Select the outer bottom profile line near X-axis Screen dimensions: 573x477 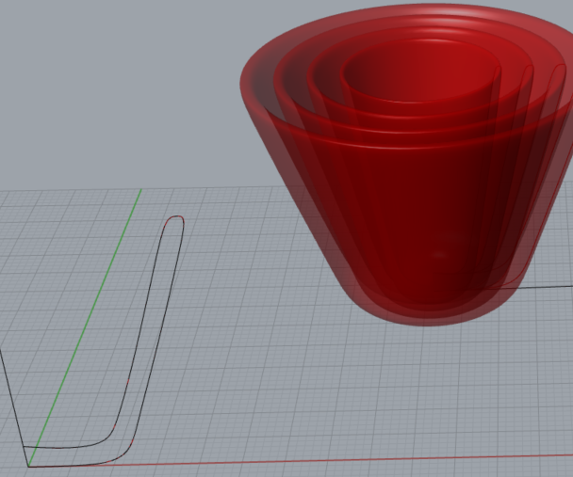(x=75, y=466)
